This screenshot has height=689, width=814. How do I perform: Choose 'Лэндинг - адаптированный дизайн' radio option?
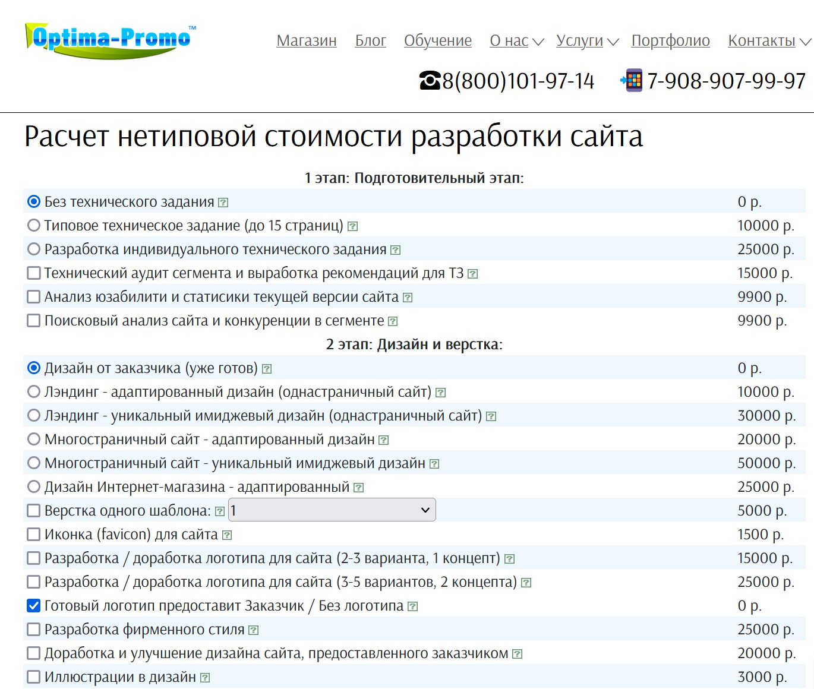[x=34, y=391]
